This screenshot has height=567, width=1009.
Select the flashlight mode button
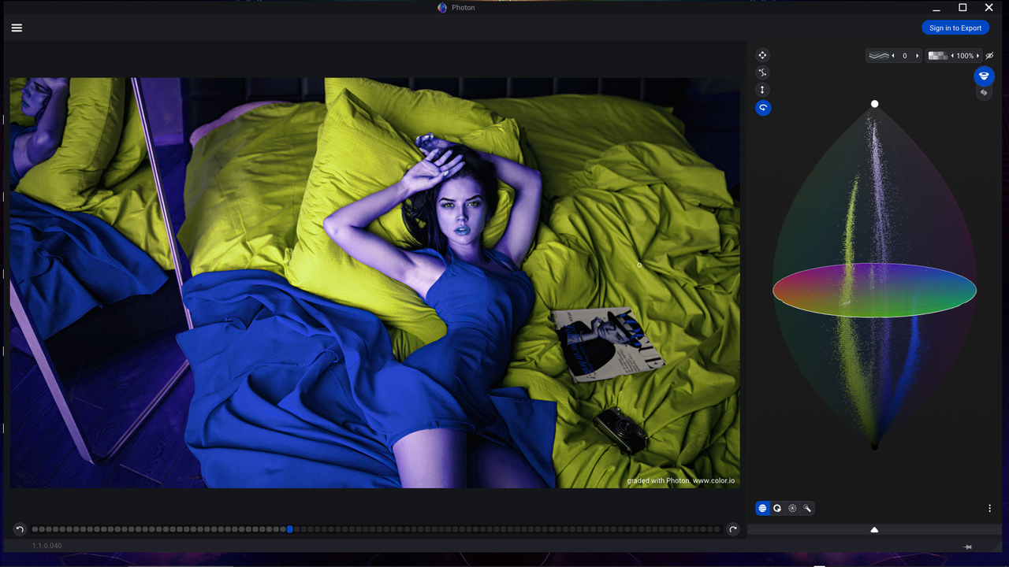click(807, 508)
